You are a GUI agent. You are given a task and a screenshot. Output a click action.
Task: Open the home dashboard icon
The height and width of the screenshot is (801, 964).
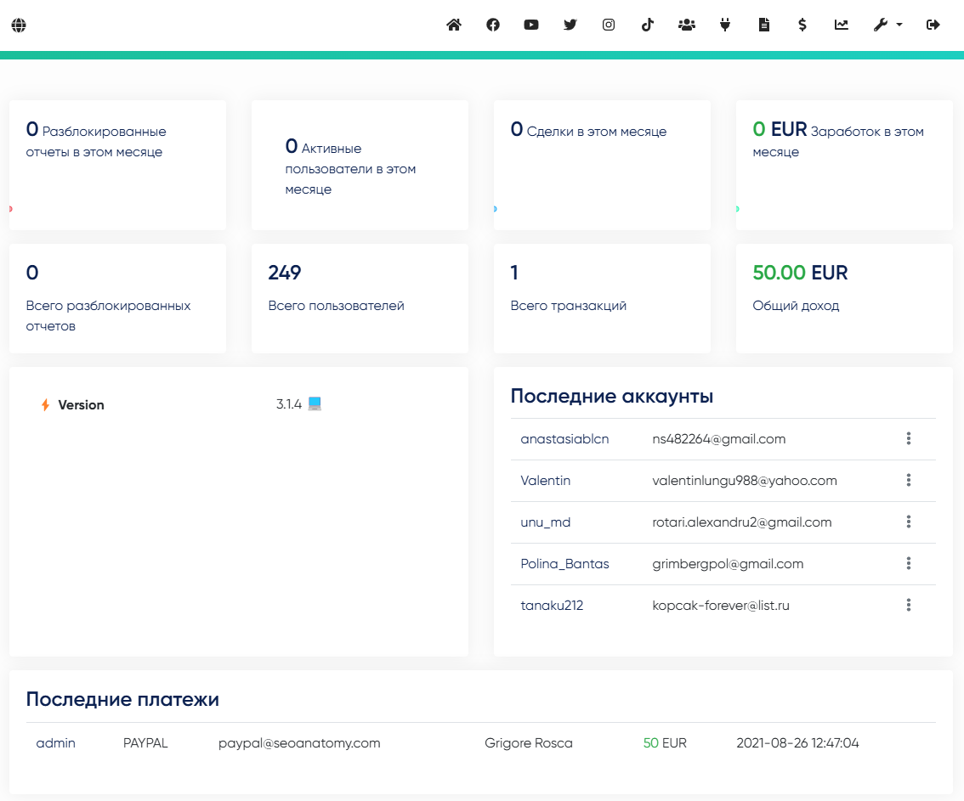[454, 25]
